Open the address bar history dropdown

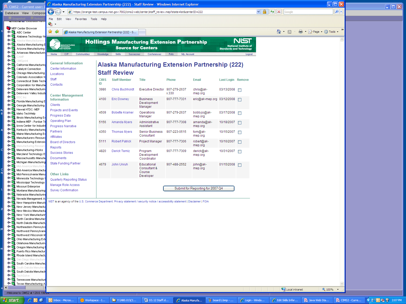pos(258,12)
